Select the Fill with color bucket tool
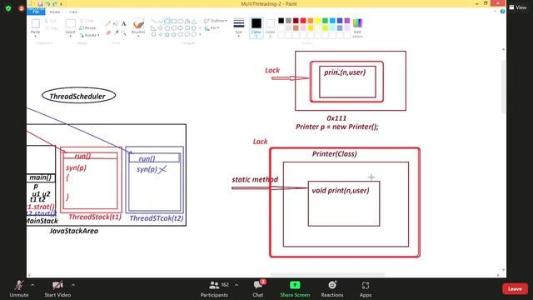This screenshot has height=300, width=533. [116, 23]
